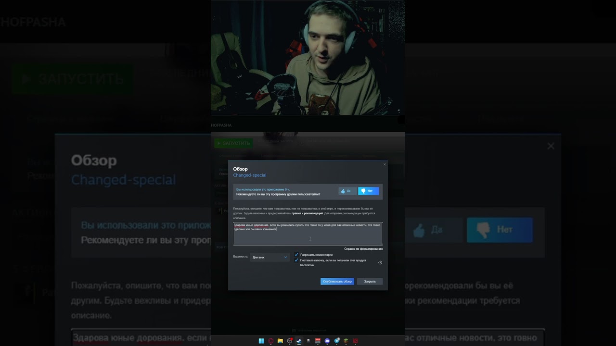Open the red Dota 2 taskbar icon

(356, 341)
